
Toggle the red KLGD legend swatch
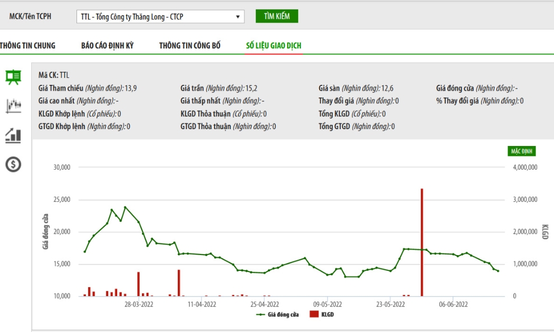(x=314, y=314)
